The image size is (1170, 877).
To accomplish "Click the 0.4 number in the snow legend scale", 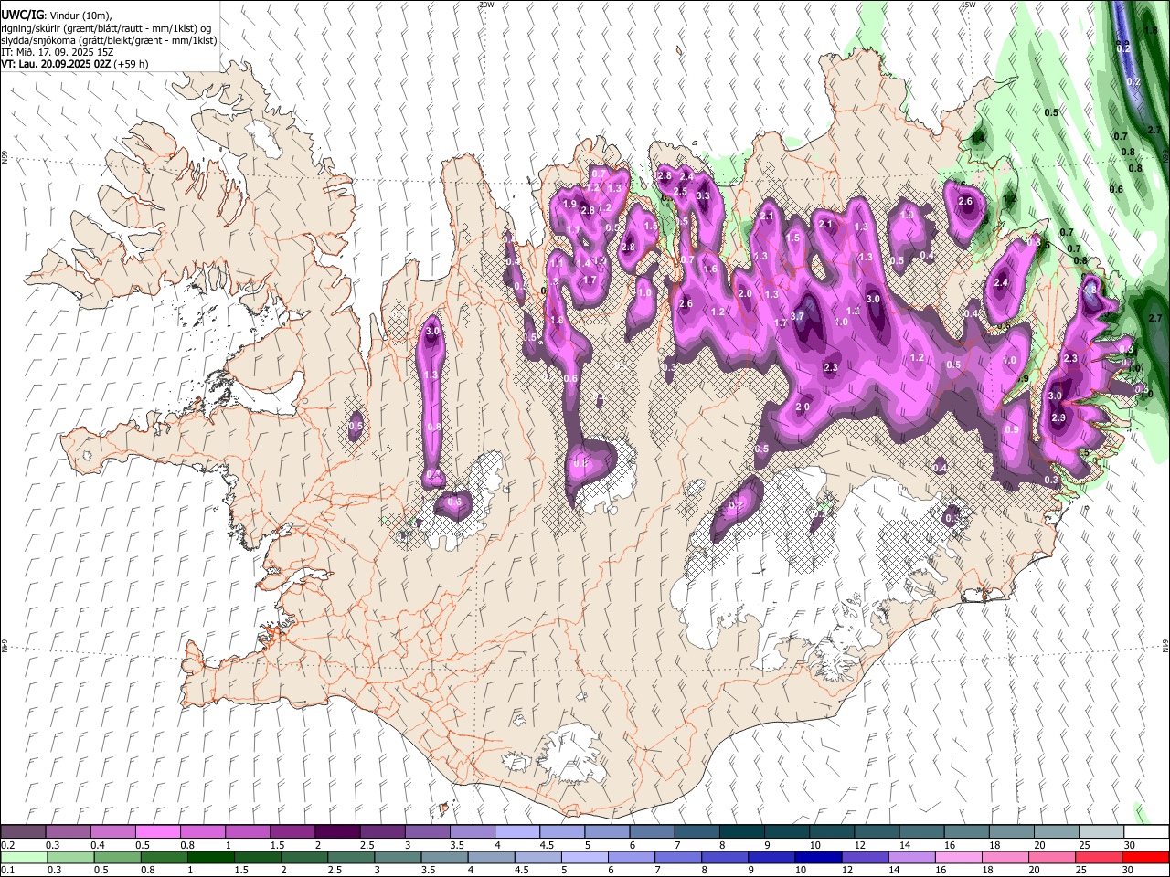I will pyautogui.click(x=97, y=845).
